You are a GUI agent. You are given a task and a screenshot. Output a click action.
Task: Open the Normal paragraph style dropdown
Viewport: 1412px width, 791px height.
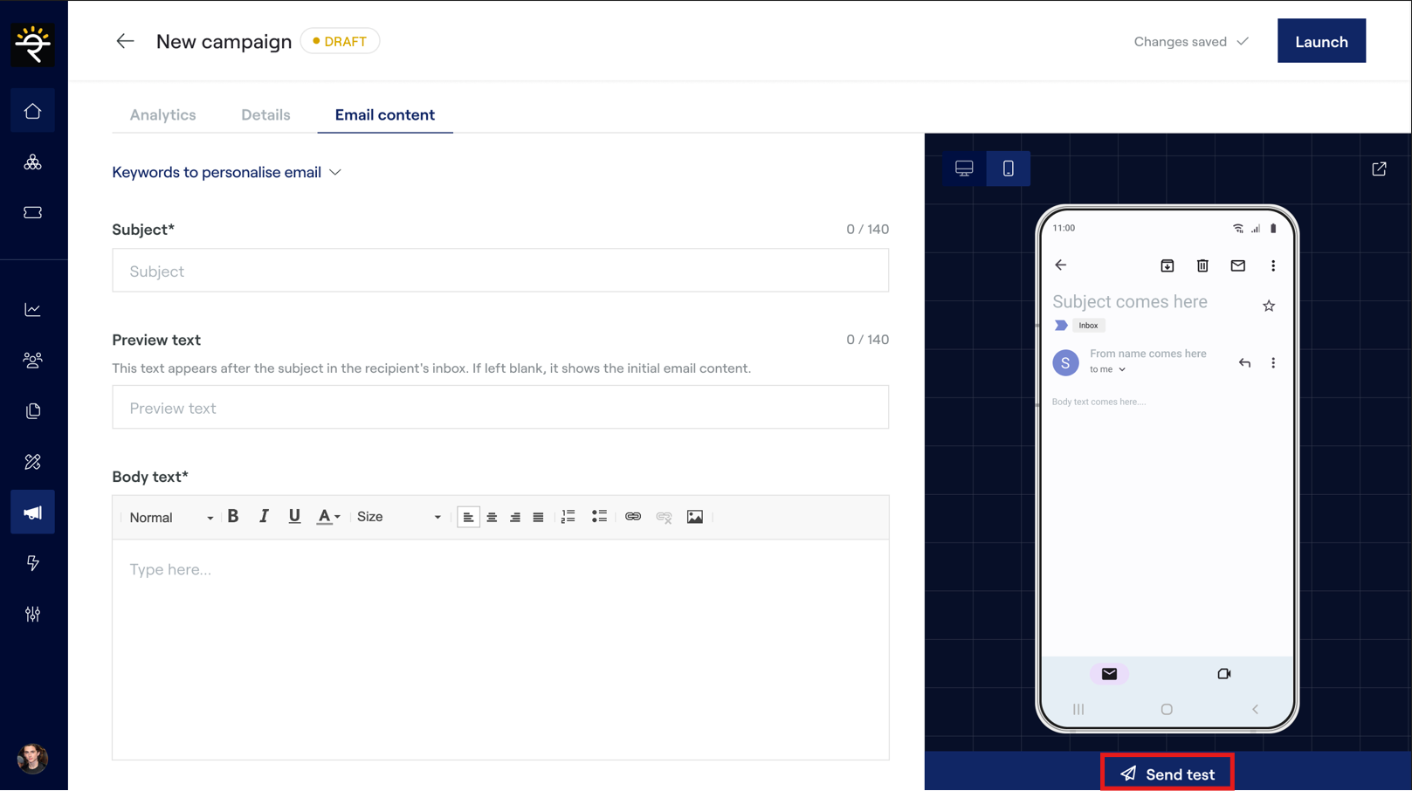point(170,518)
